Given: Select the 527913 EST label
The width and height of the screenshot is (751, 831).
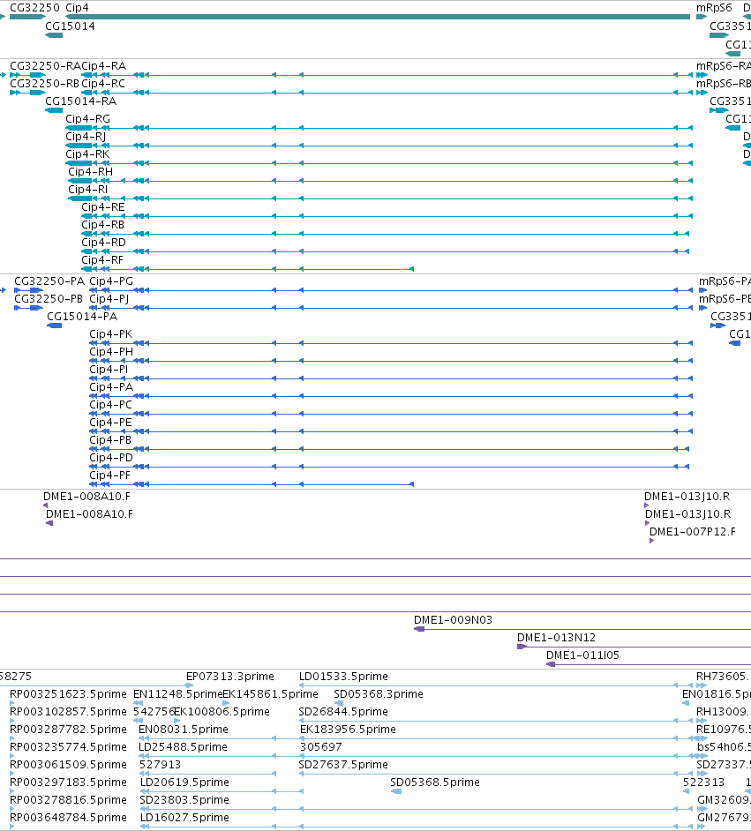Looking at the screenshot, I should (x=160, y=764).
